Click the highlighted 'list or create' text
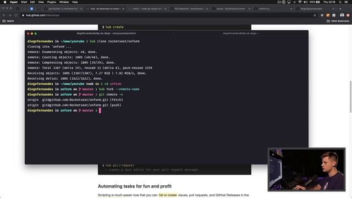The width and height of the screenshot is (352, 198). [168, 195]
